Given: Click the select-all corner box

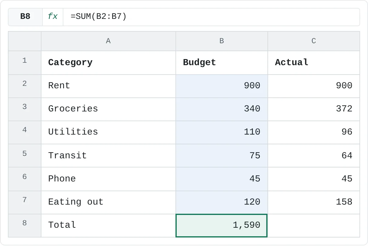Looking at the screenshot, I should (x=25, y=41).
